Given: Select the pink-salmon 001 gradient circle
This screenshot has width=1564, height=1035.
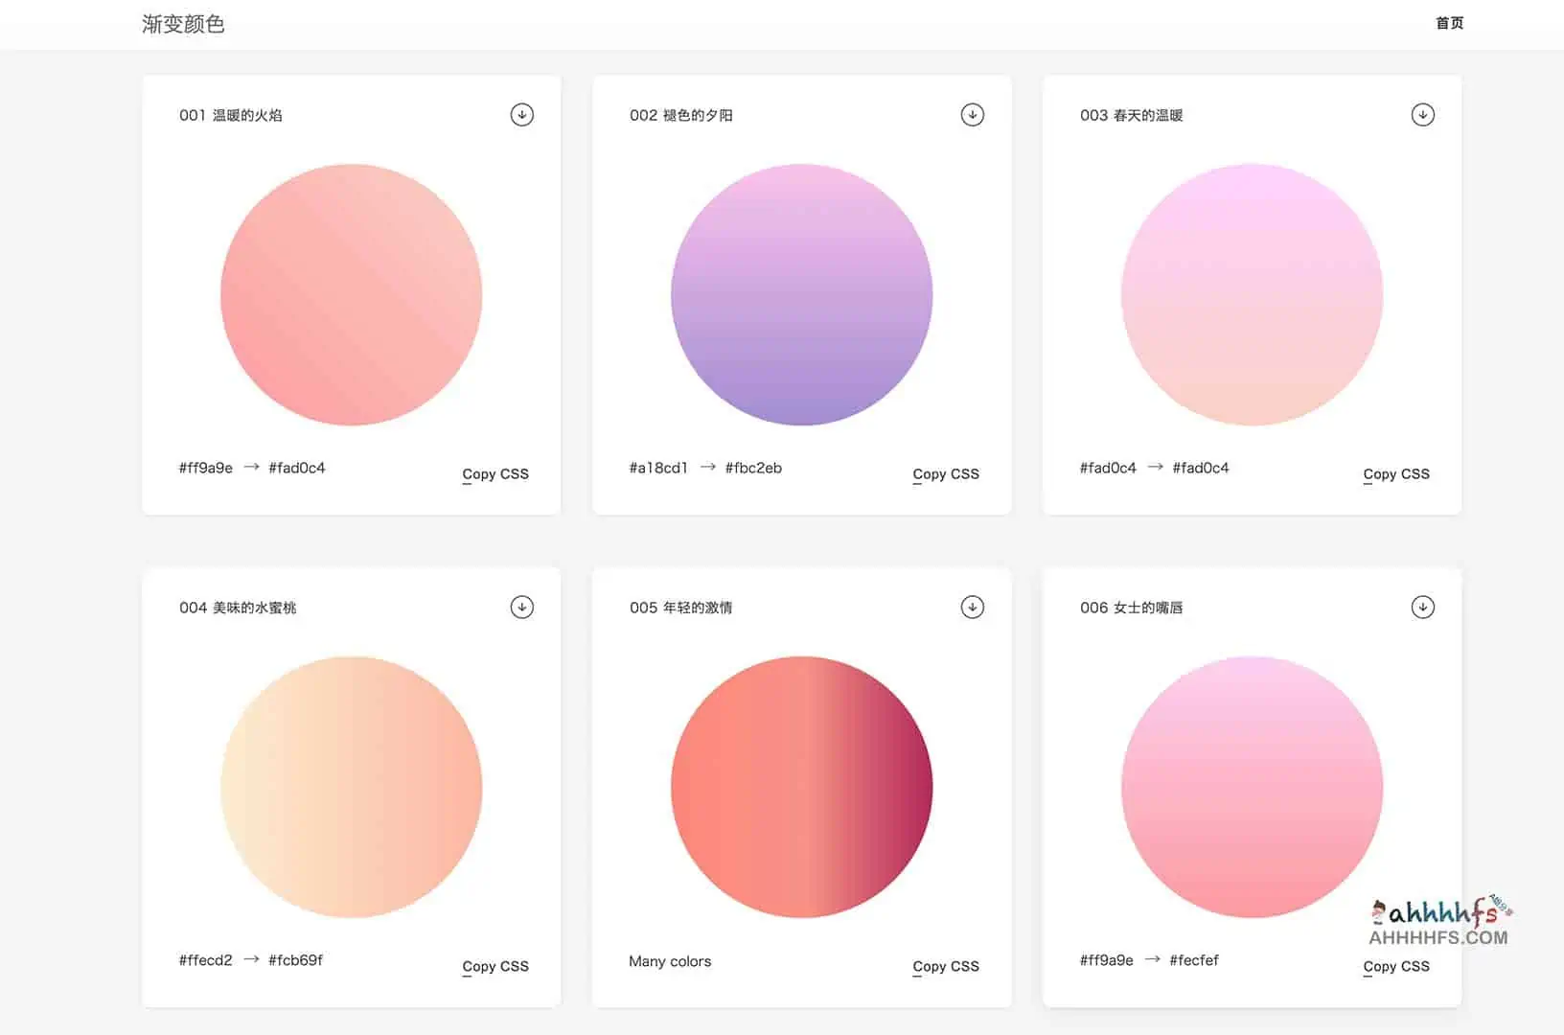Looking at the screenshot, I should tap(351, 295).
